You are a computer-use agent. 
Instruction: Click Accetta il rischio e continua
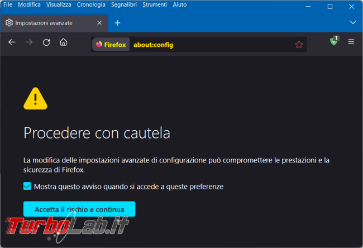point(79,209)
